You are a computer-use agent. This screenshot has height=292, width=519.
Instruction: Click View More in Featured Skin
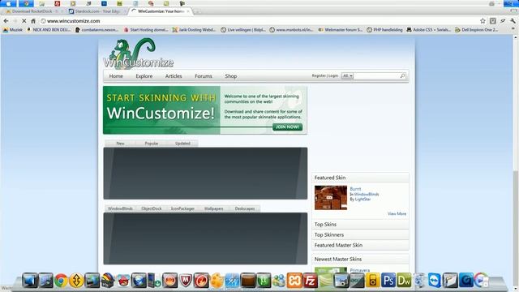click(397, 214)
